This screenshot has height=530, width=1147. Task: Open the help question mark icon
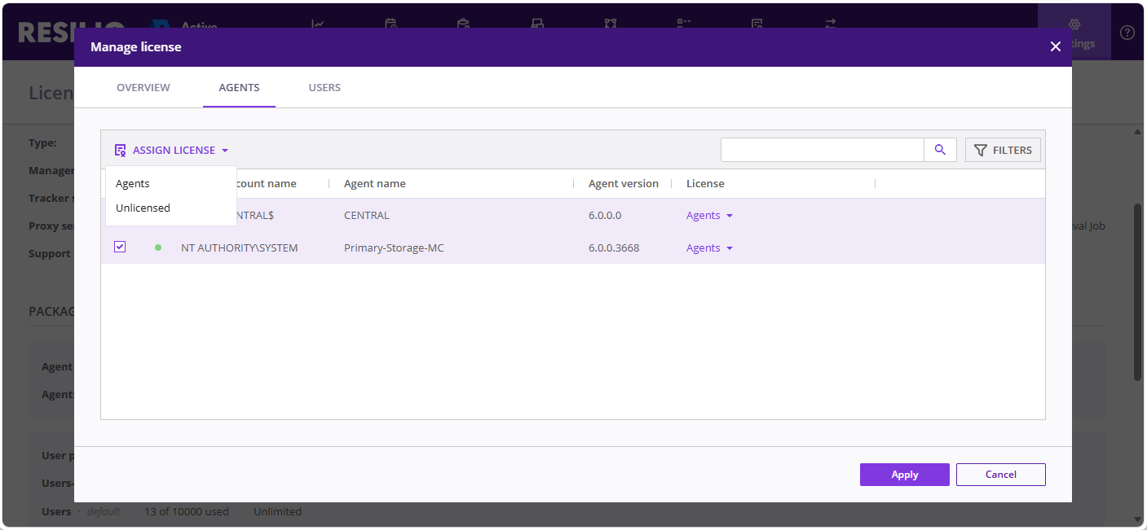[1127, 33]
